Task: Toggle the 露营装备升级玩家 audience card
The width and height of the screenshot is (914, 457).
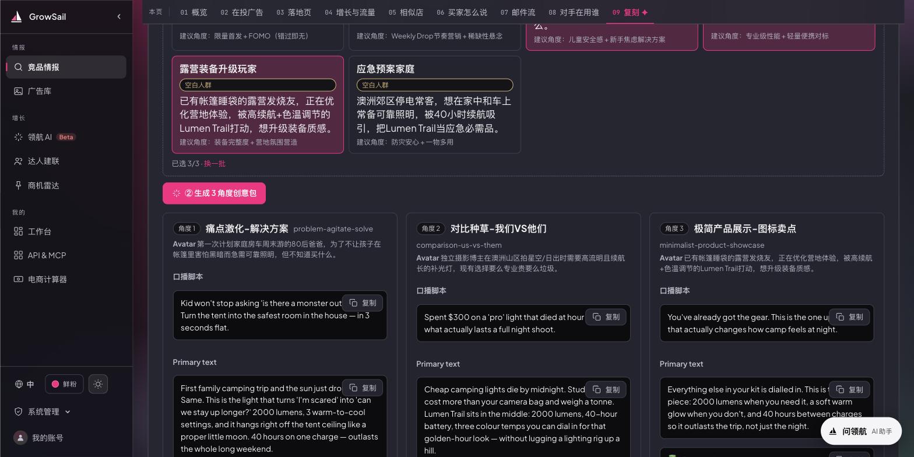Action: click(x=258, y=104)
